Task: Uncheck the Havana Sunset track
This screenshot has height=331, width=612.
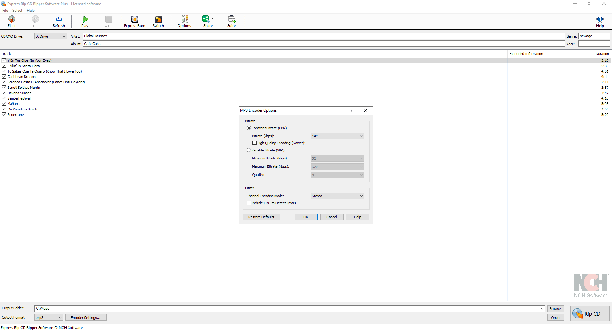Action: click(x=4, y=93)
